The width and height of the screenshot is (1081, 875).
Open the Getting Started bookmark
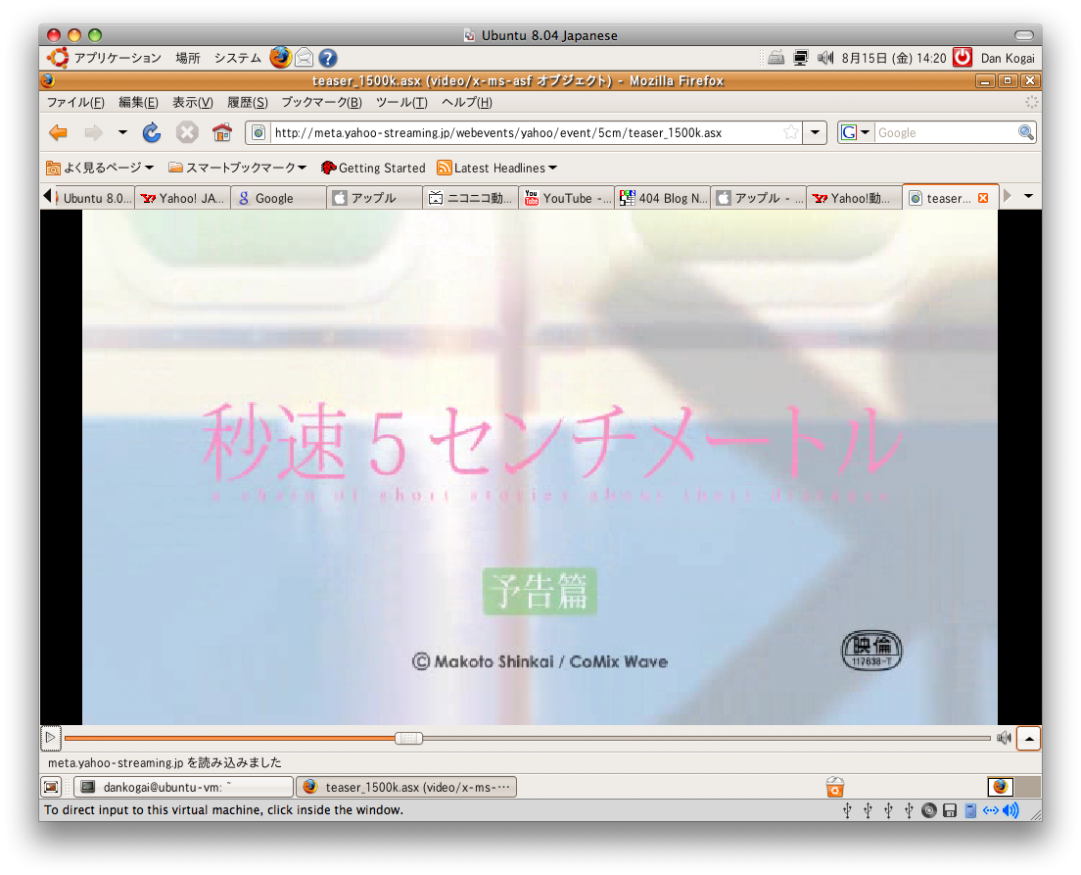[x=373, y=168]
